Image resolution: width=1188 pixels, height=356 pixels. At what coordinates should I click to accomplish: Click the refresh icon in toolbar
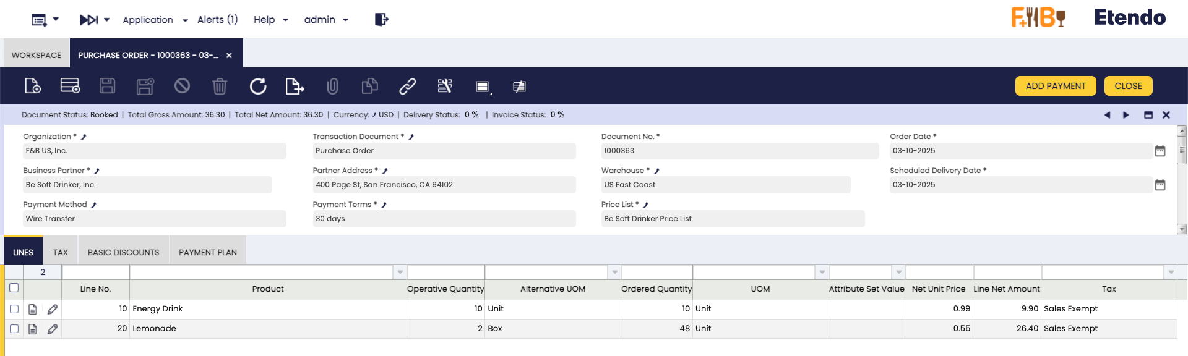(258, 86)
